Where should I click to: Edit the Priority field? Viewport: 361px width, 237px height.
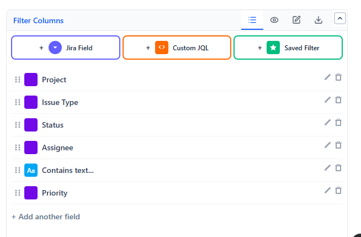[x=327, y=190]
